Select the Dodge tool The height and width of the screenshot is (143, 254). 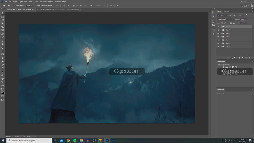(3, 62)
